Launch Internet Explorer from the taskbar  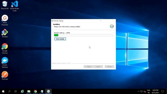coord(22,91)
